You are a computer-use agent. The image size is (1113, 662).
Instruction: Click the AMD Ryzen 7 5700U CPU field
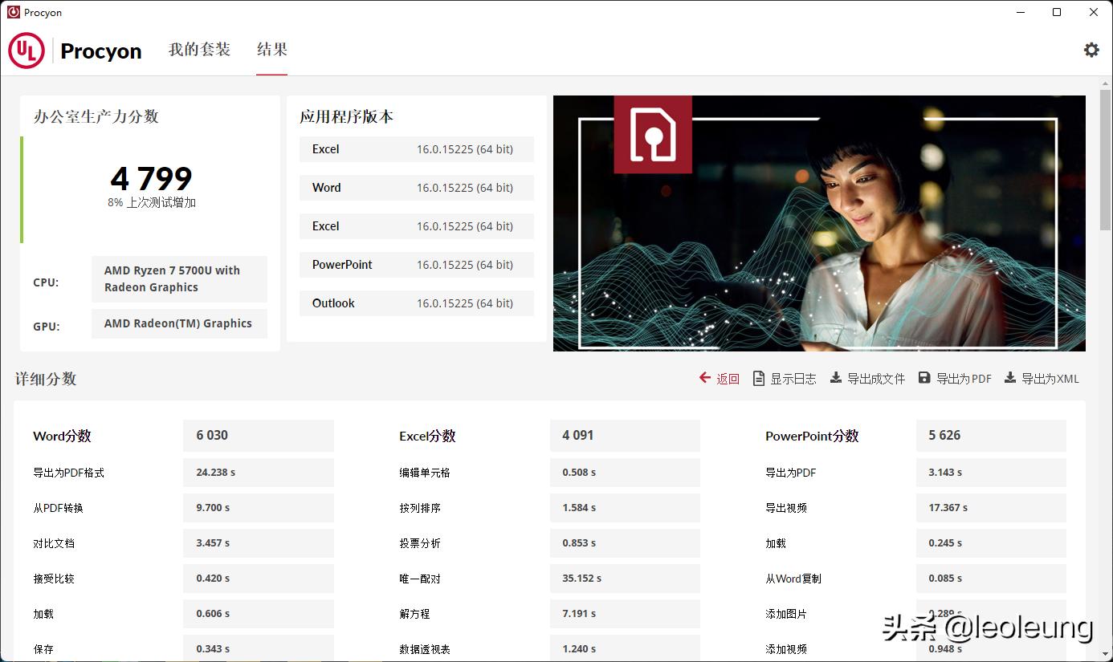179,278
